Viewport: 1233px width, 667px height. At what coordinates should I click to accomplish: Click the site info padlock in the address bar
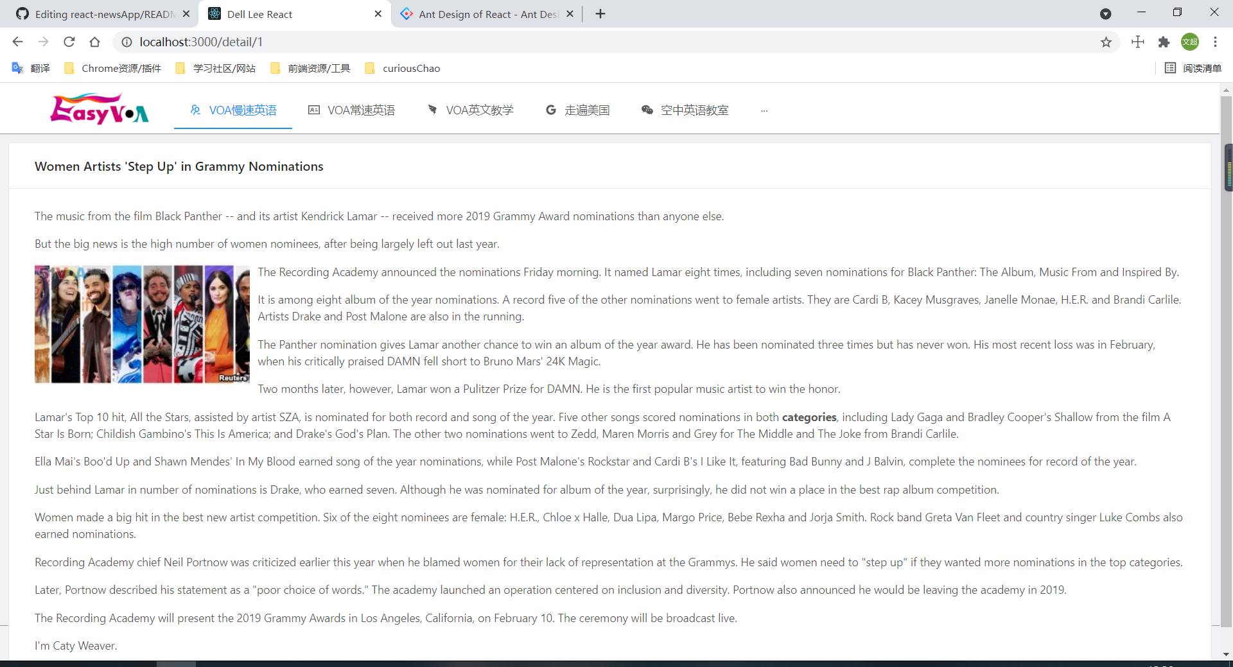tap(127, 42)
